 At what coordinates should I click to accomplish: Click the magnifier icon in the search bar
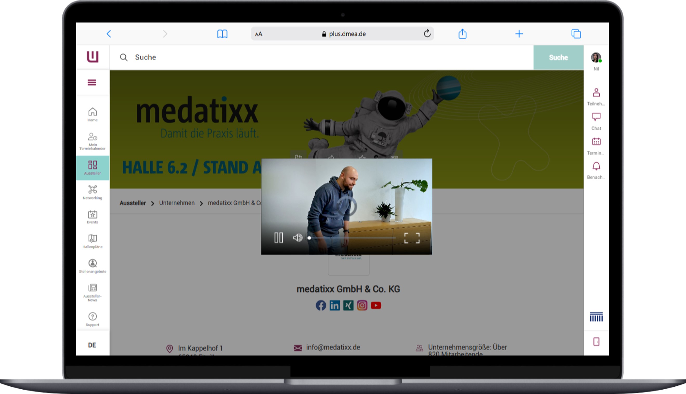[x=124, y=57]
